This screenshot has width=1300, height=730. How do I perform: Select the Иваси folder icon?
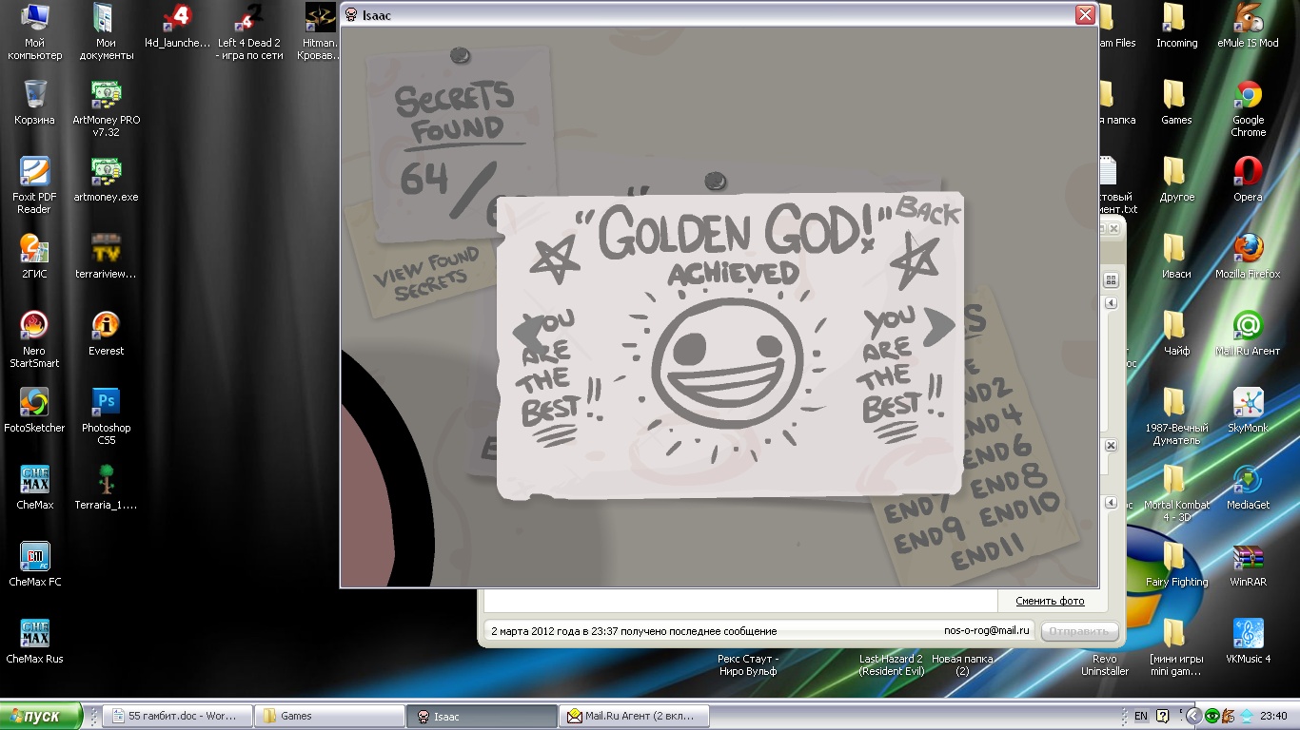click(x=1176, y=257)
